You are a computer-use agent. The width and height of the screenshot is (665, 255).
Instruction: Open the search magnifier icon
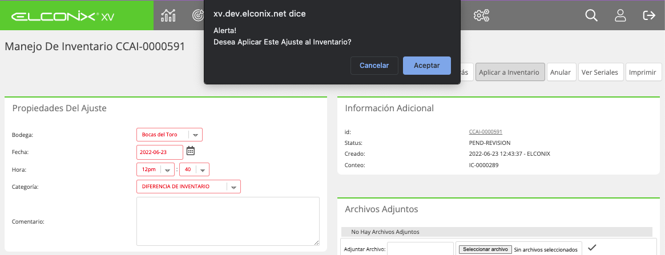click(x=591, y=15)
